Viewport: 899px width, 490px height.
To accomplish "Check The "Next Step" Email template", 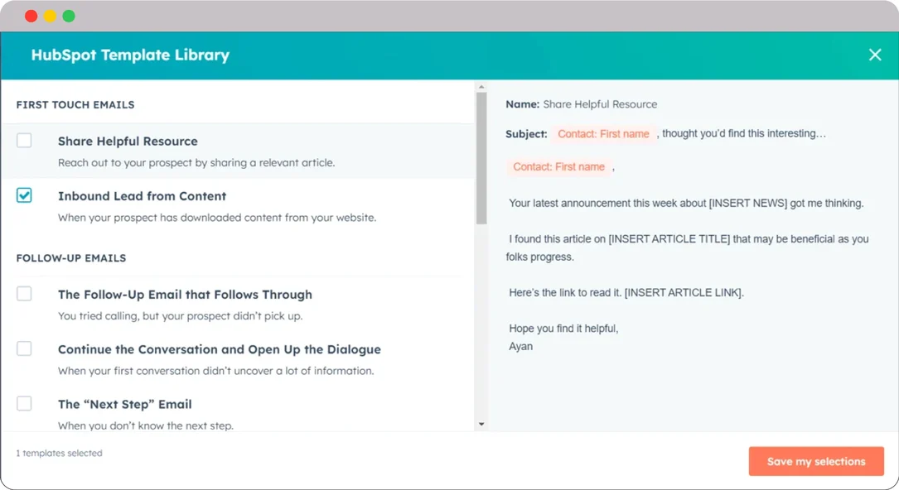I will [x=23, y=403].
